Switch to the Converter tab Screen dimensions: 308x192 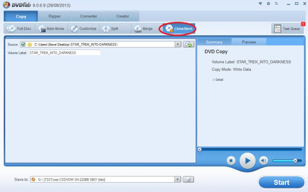click(89, 16)
